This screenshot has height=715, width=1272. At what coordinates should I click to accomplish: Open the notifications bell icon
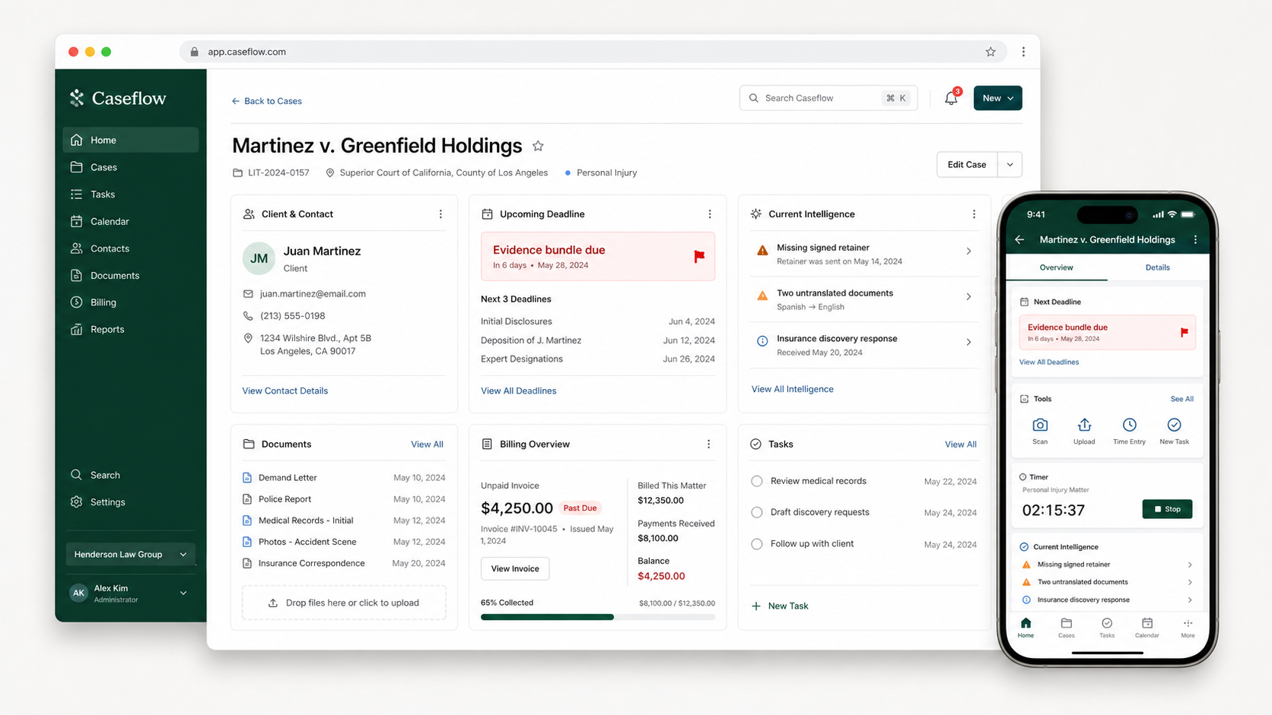(951, 98)
